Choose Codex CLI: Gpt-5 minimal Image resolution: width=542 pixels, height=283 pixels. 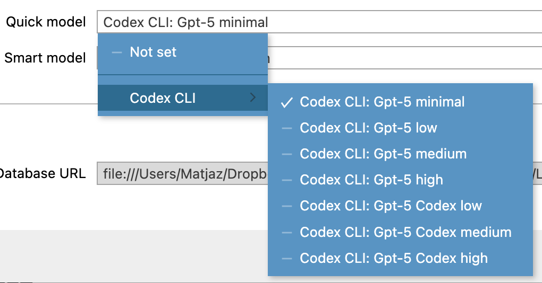pyautogui.click(x=382, y=102)
